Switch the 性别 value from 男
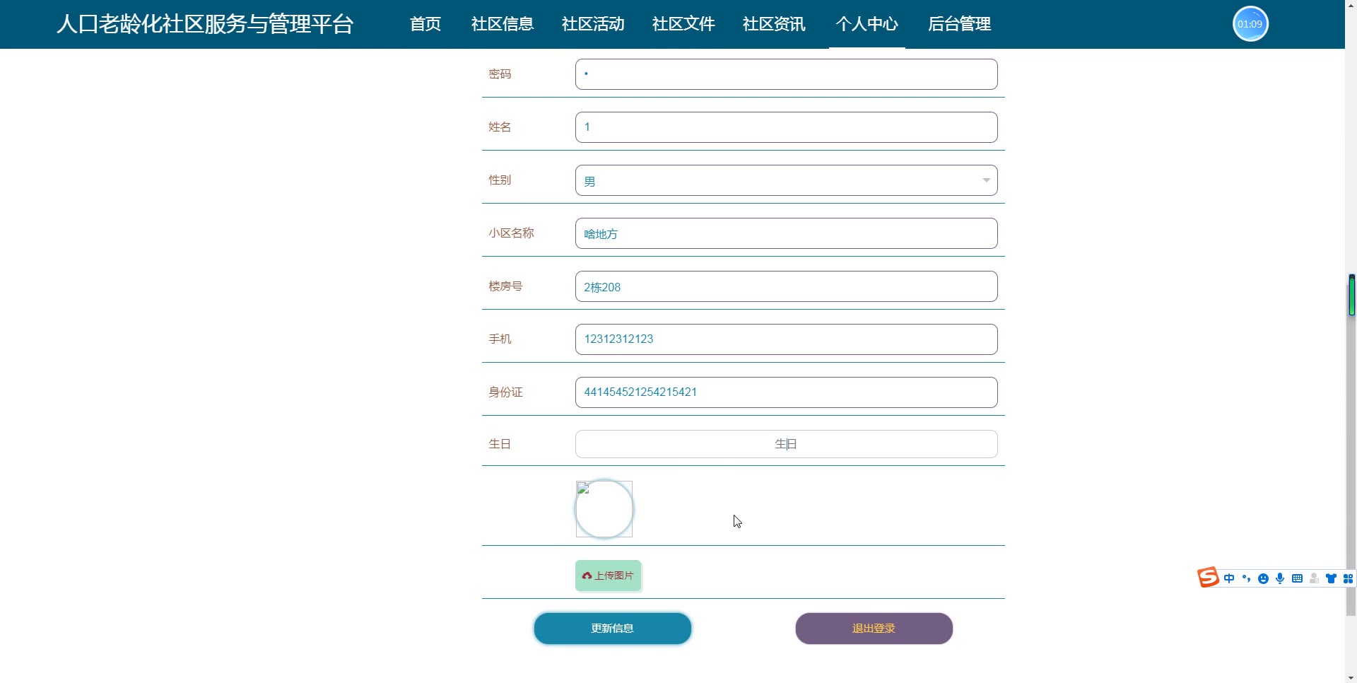This screenshot has height=683, width=1357. (x=786, y=180)
